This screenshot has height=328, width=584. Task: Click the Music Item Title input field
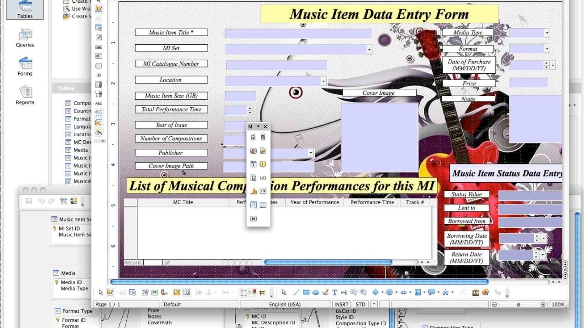tap(298, 33)
